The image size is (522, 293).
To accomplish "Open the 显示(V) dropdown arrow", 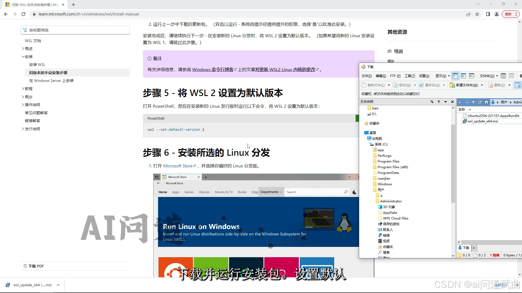I will coord(449,76).
